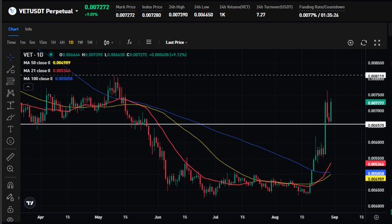Click the yellow MA 50 value 0.004989 tag
392x224 pixels.
pos(375,179)
